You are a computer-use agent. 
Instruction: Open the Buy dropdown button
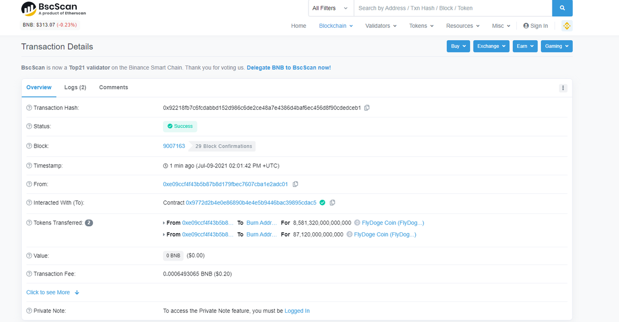(x=458, y=46)
